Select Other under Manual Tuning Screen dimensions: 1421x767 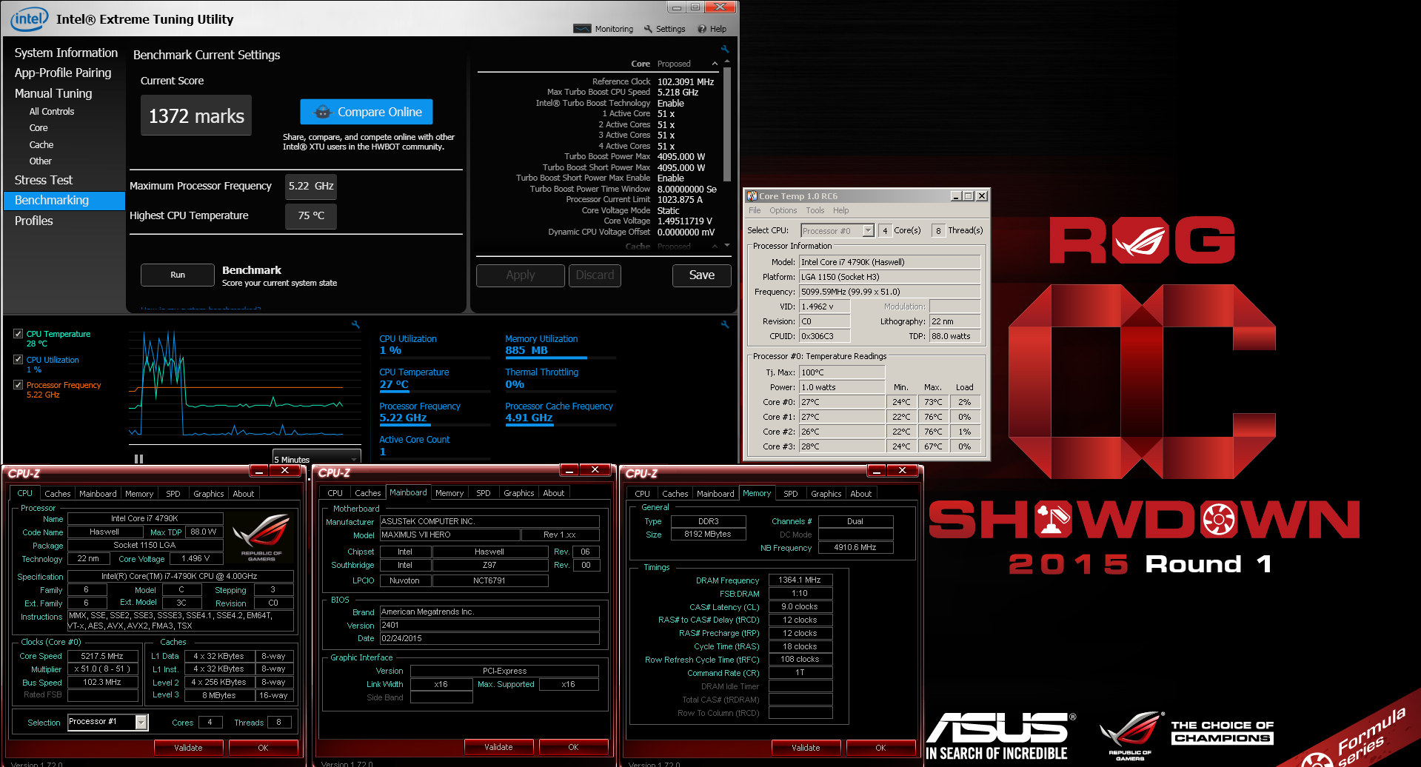[x=41, y=161]
